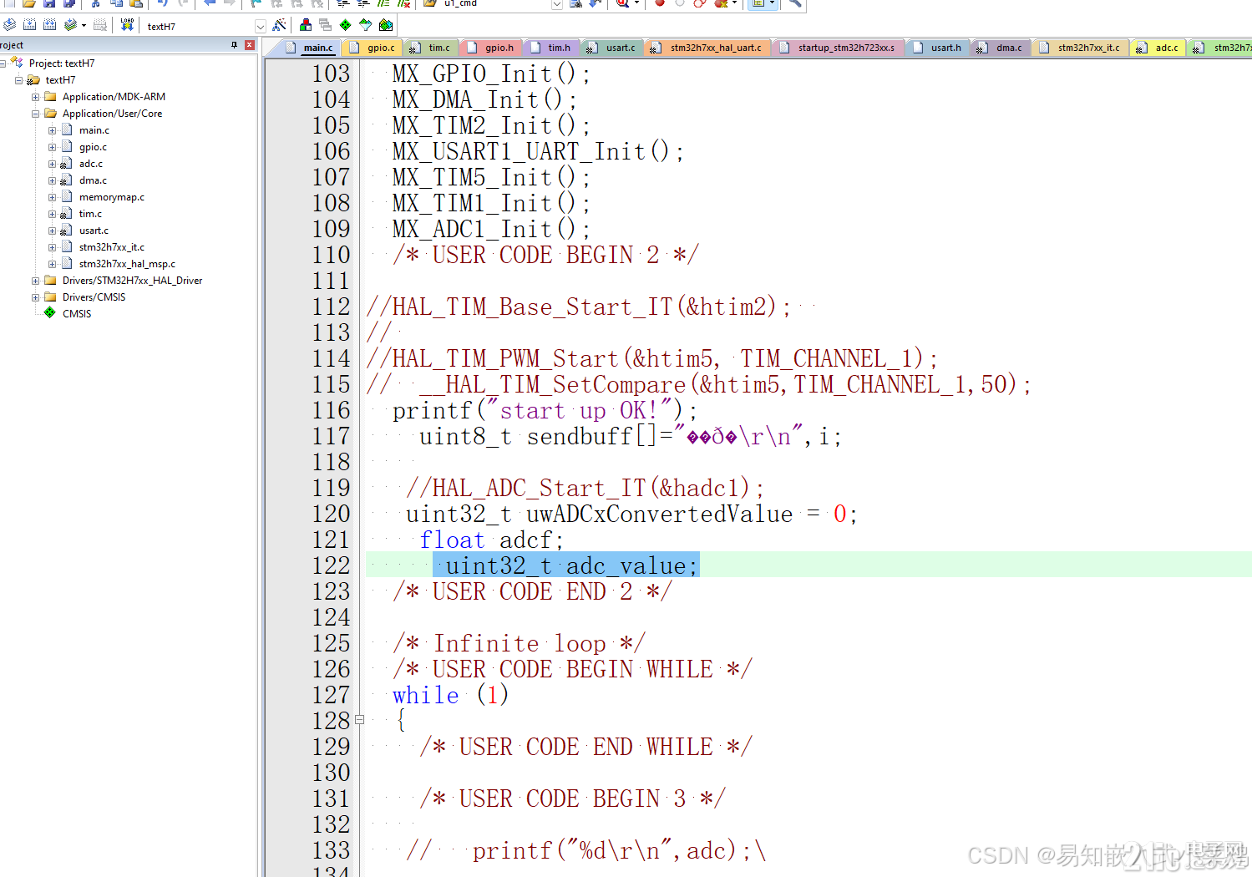Click the '/* USER CODE BEGIN 3 */' comment

point(572,798)
